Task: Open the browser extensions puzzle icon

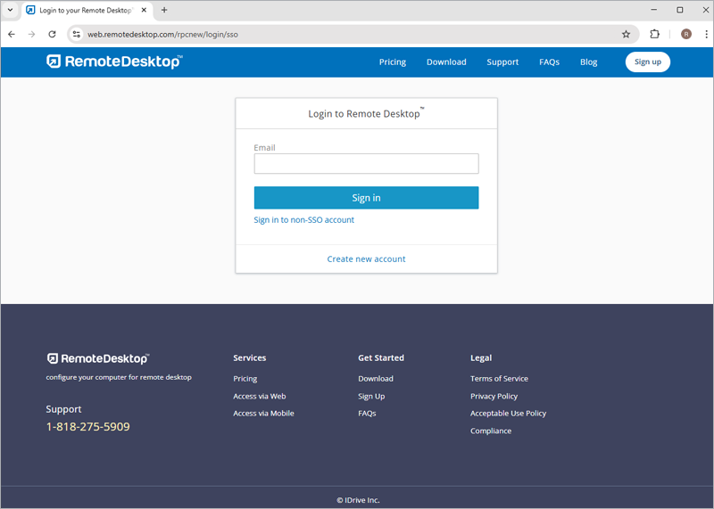Action: pos(655,35)
